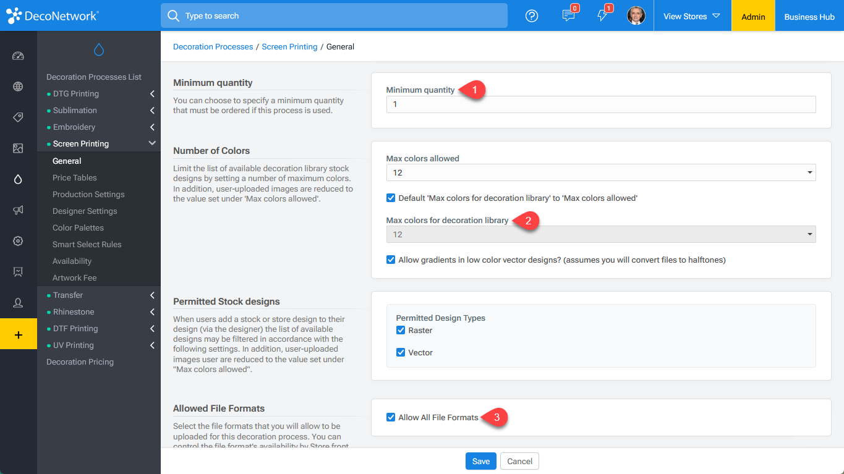This screenshot has width=844, height=474.
Task: Click the megaphone marketing icon
Action: (18, 210)
